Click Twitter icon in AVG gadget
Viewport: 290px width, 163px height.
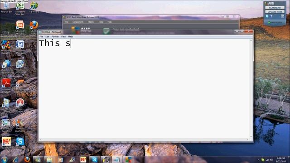point(267,16)
